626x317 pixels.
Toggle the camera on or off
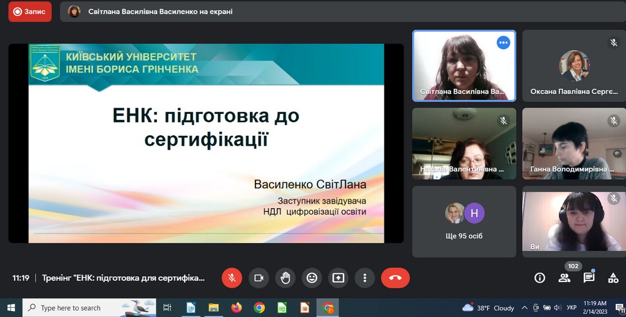pyautogui.click(x=259, y=278)
